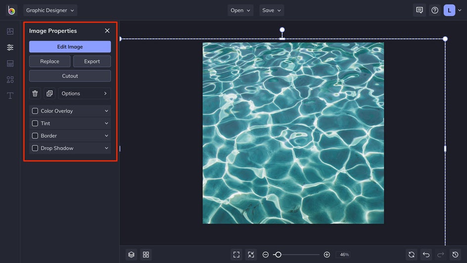Enable the Color Overlay checkbox
Image resolution: width=467 pixels, height=263 pixels.
35,111
